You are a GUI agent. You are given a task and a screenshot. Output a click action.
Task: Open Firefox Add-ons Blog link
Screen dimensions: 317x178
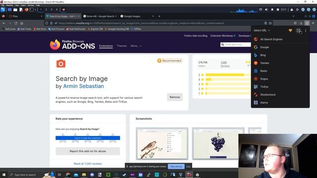point(196,36)
